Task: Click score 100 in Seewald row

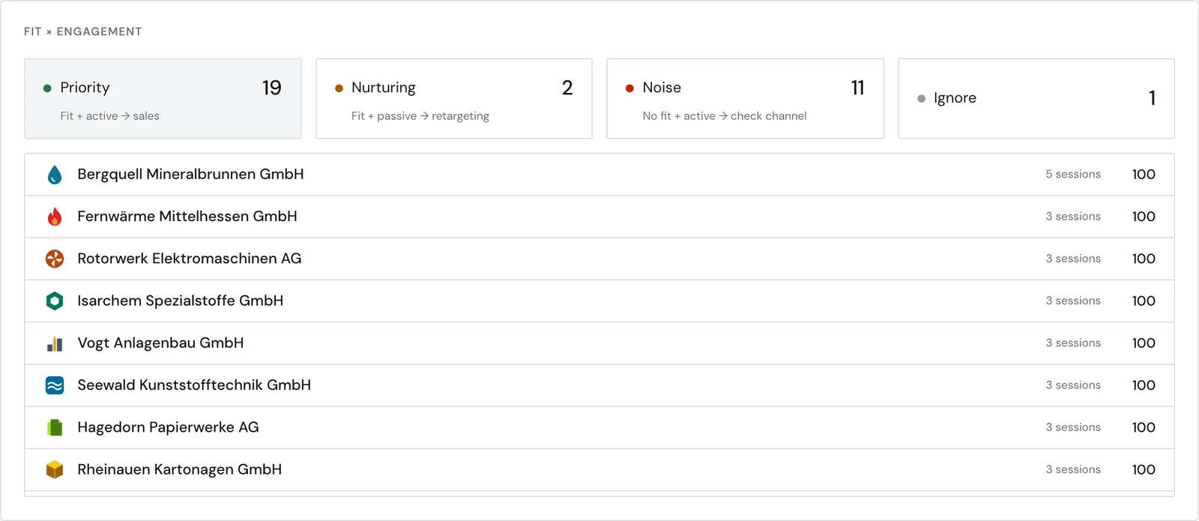Action: click(x=1144, y=385)
